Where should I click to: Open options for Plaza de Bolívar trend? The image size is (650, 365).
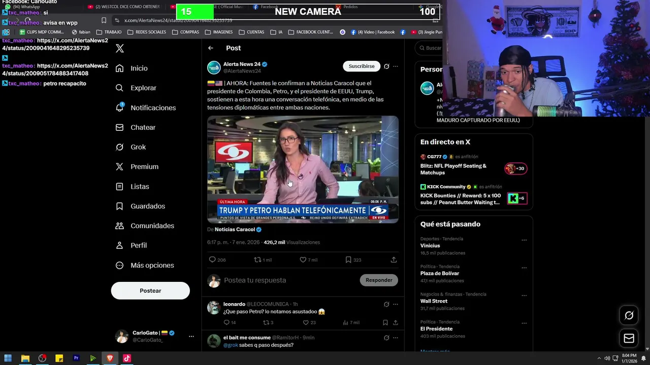click(x=524, y=268)
